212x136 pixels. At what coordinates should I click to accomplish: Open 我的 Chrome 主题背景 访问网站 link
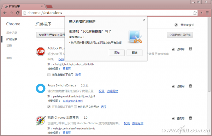point(137,123)
